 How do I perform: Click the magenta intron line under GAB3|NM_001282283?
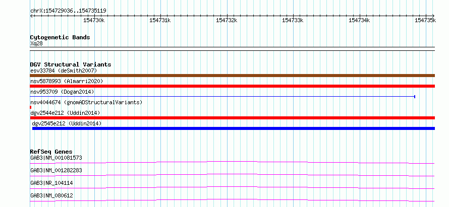pos(232,175)
